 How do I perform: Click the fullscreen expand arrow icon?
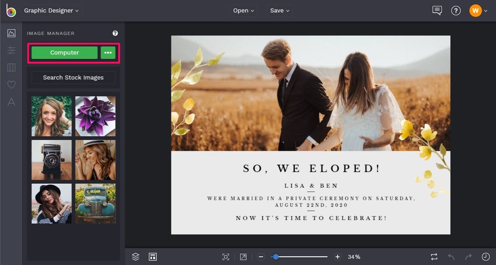coord(243,257)
